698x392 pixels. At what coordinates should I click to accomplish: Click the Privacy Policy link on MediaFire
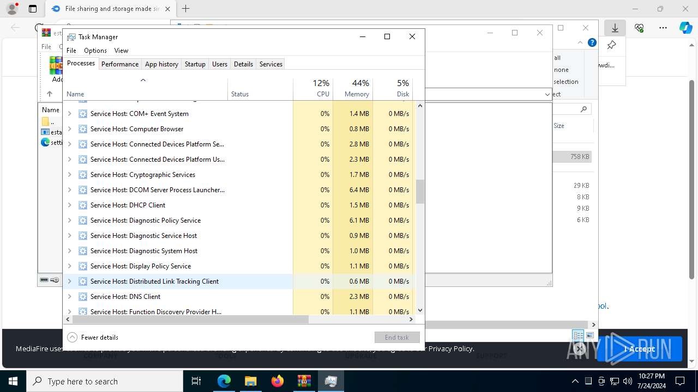point(451,348)
